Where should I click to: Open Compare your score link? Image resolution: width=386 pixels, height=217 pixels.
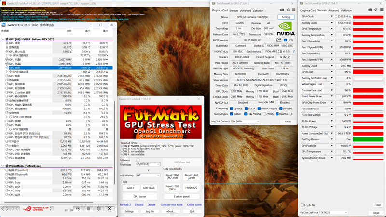coord(172,205)
